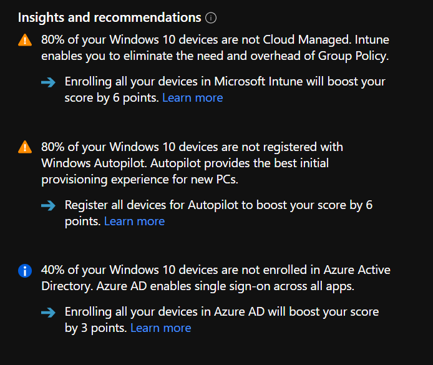Click the blue info icon for Azure Active Directory insight
The width and height of the screenshot is (433, 365).
(25, 271)
